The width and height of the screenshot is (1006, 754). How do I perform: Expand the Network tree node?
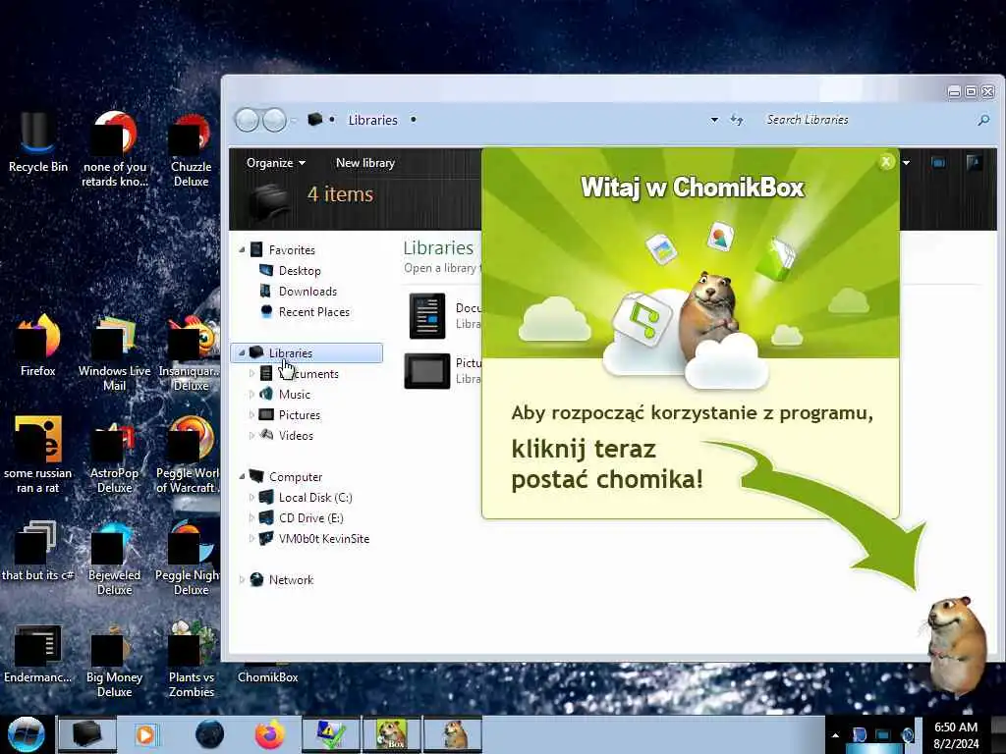(x=242, y=579)
